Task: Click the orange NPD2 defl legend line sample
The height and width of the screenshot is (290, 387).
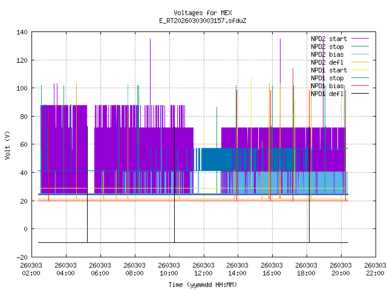Action: coord(357,62)
